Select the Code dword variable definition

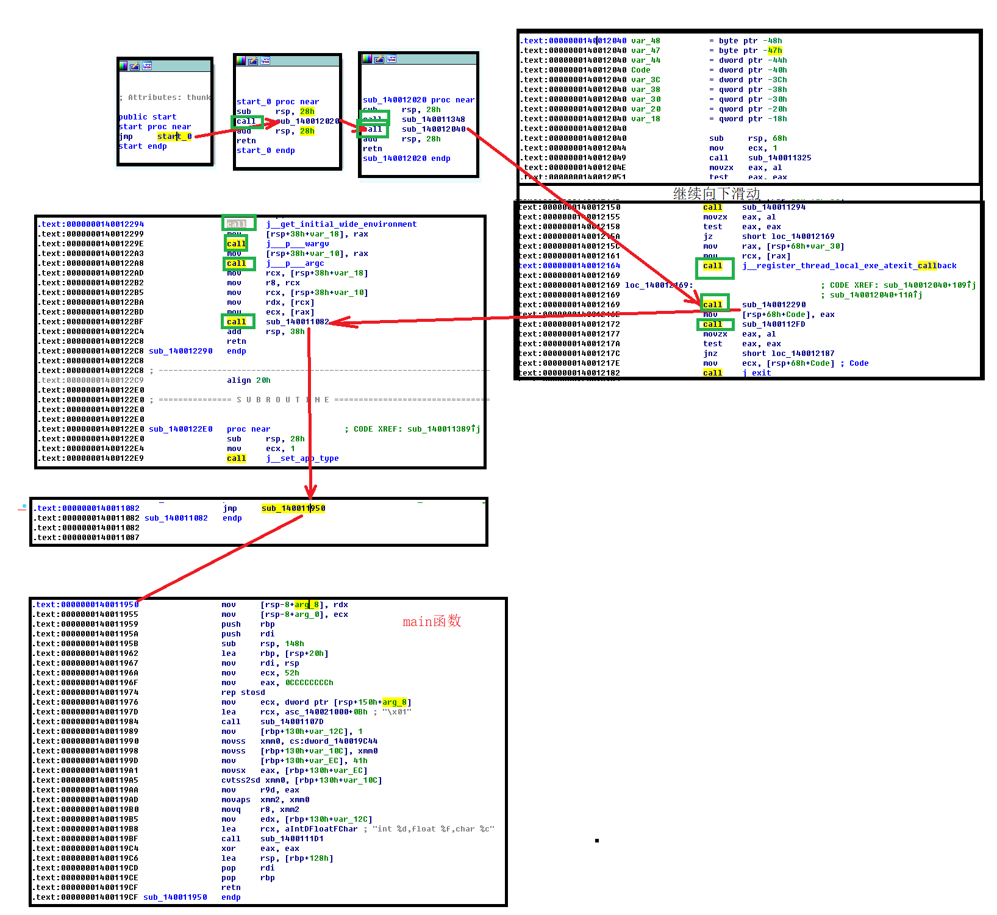pos(641,70)
